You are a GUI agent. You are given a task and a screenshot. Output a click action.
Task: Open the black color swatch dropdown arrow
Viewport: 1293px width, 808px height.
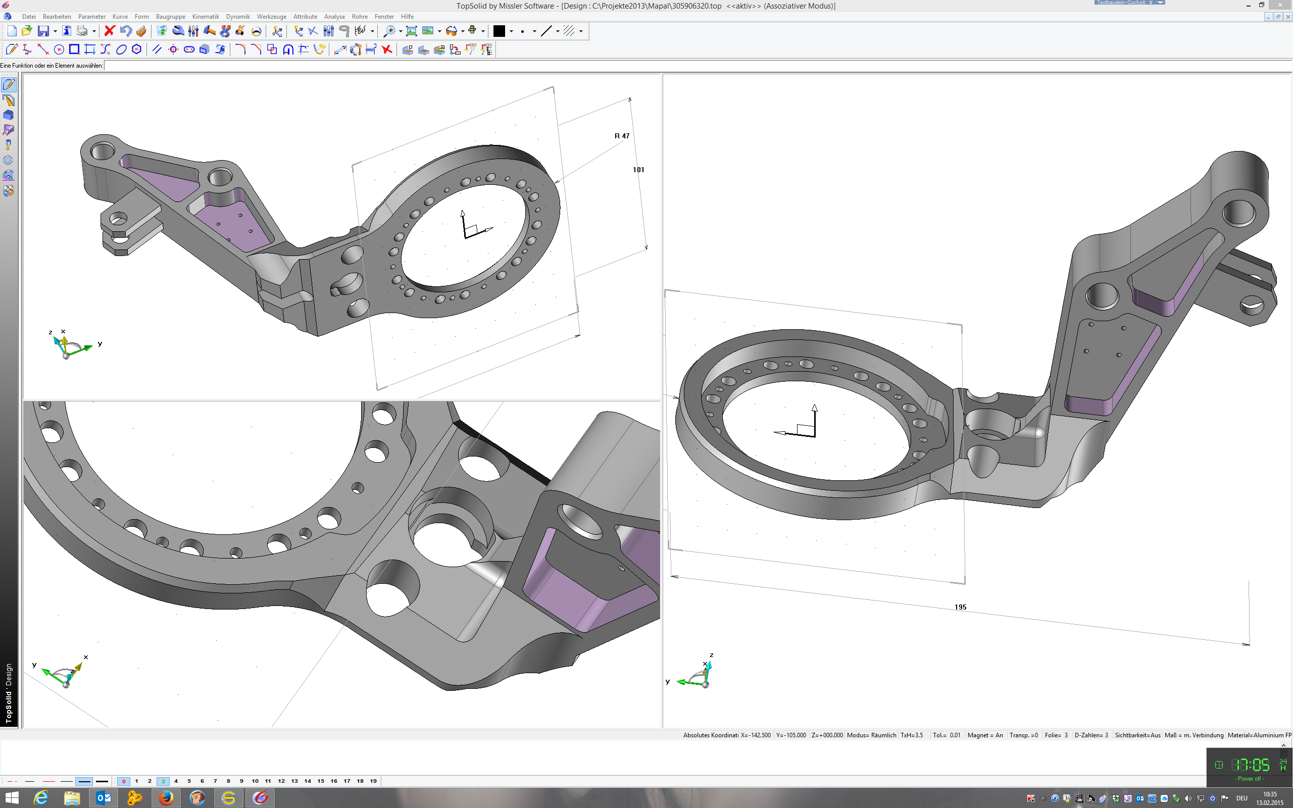511,31
